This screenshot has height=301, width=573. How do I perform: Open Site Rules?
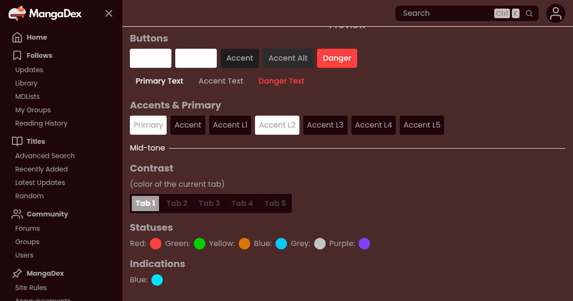pos(31,288)
